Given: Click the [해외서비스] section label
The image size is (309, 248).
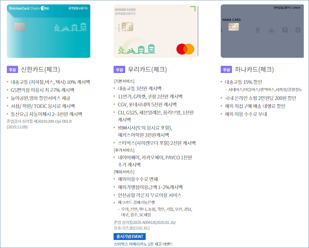Looking at the screenshot, I should 124,172.
